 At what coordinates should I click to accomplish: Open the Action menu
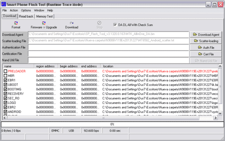coord(14,10)
